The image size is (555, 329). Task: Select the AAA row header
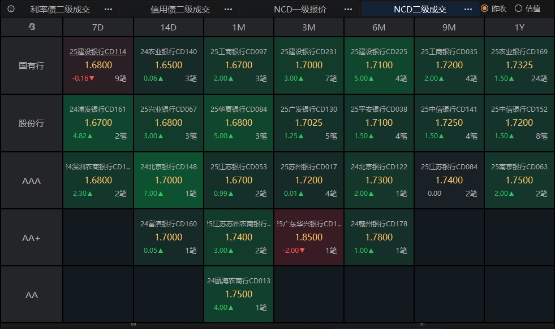tap(32, 181)
